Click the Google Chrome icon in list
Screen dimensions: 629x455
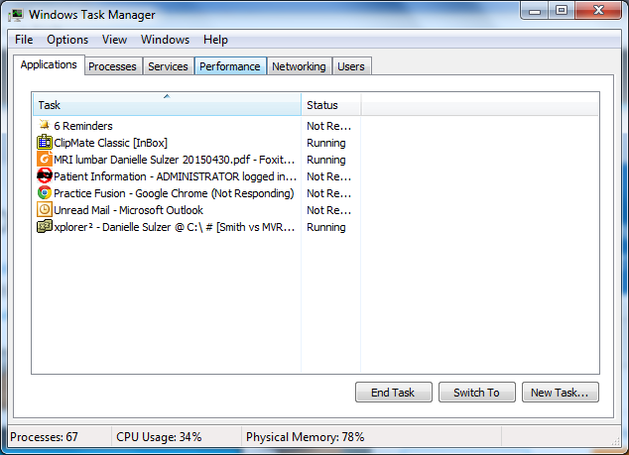coord(44,193)
